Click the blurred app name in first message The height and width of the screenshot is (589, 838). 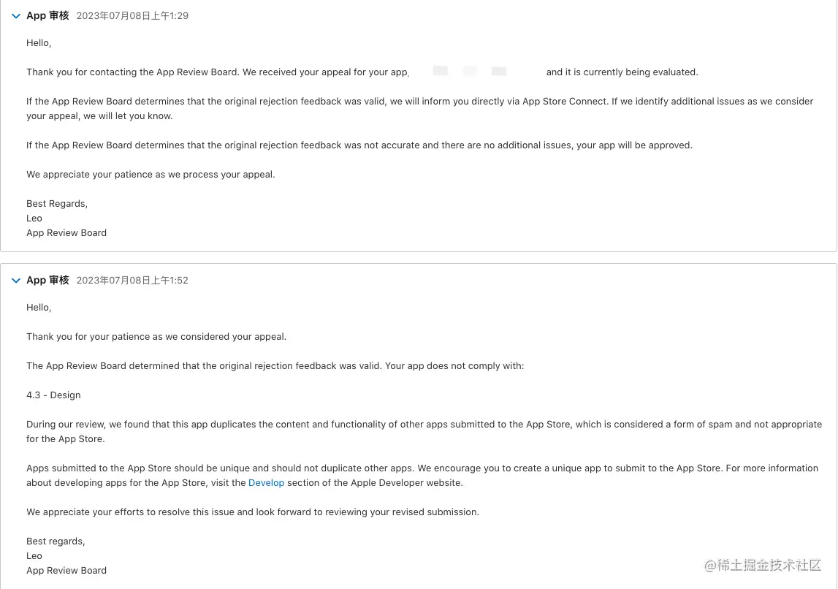476,72
